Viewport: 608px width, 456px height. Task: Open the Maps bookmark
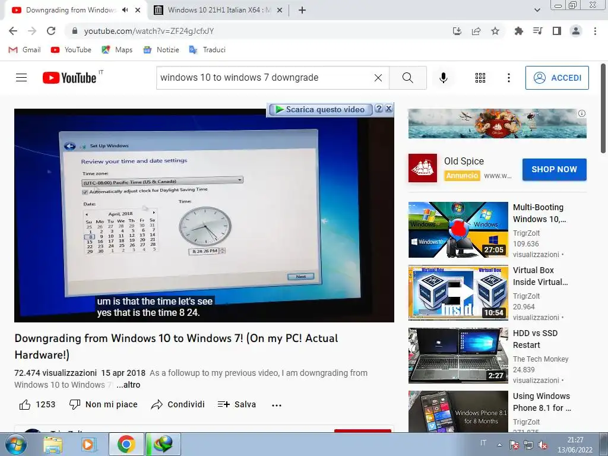coord(117,50)
